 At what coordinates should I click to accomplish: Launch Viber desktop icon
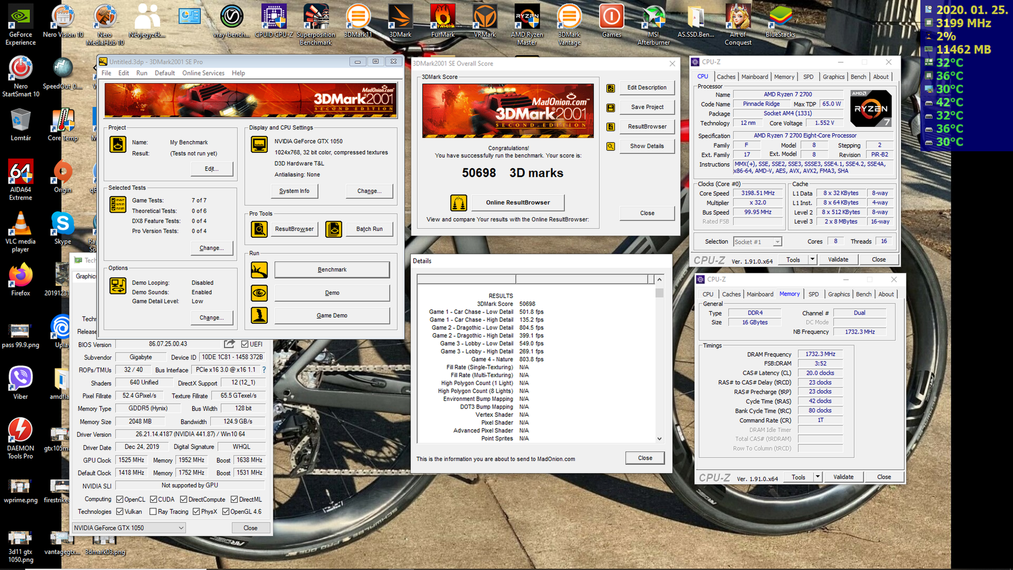[21, 383]
